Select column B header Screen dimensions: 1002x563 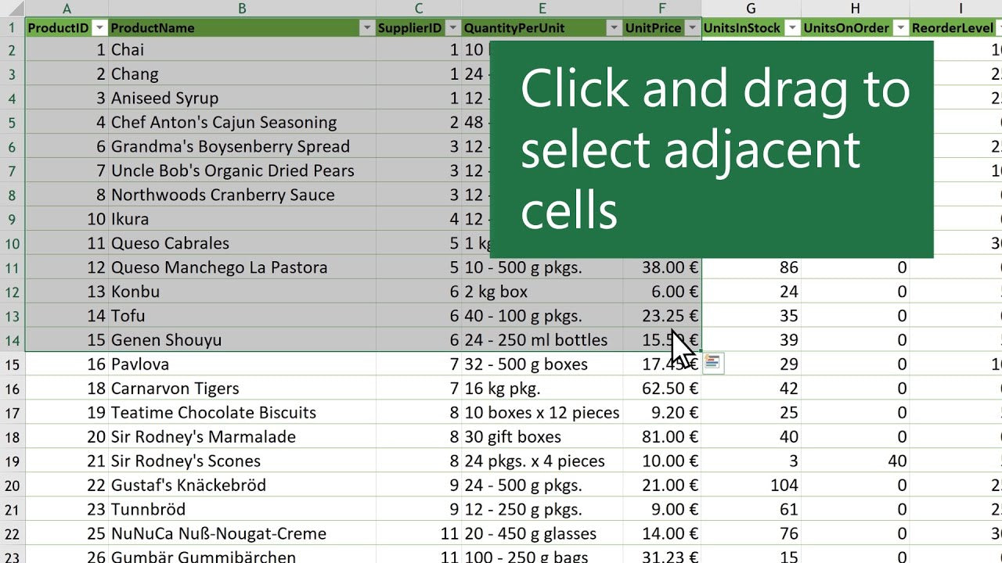coord(242,9)
